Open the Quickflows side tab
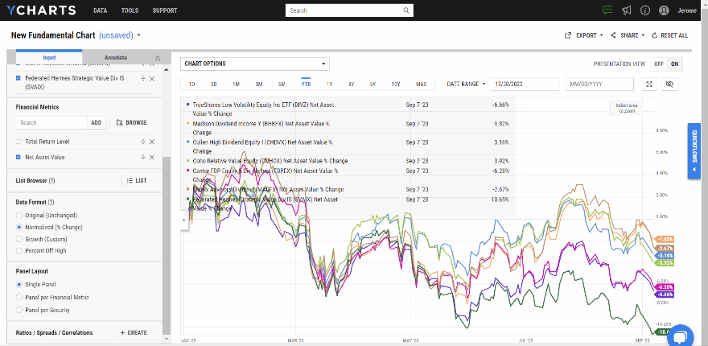Image resolution: width=708 pixels, height=346 pixels. pyautogui.click(x=694, y=150)
